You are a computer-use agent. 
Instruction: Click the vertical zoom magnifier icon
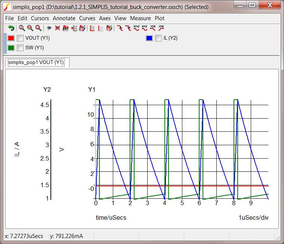[x=22, y=28]
